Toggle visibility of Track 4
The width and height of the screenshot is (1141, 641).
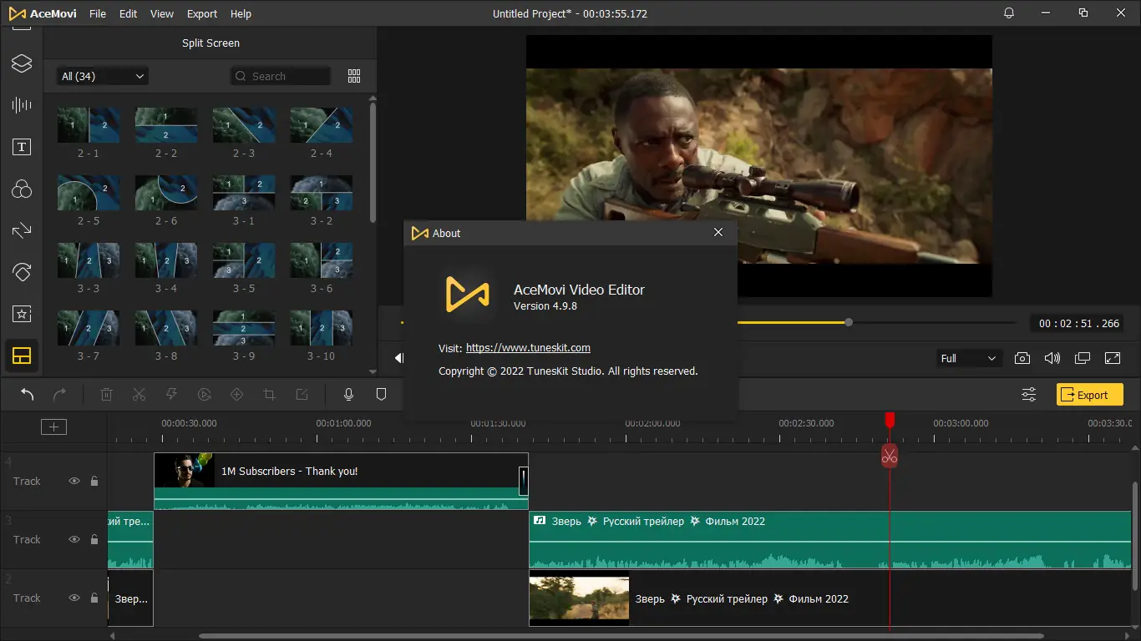pyautogui.click(x=74, y=482)
